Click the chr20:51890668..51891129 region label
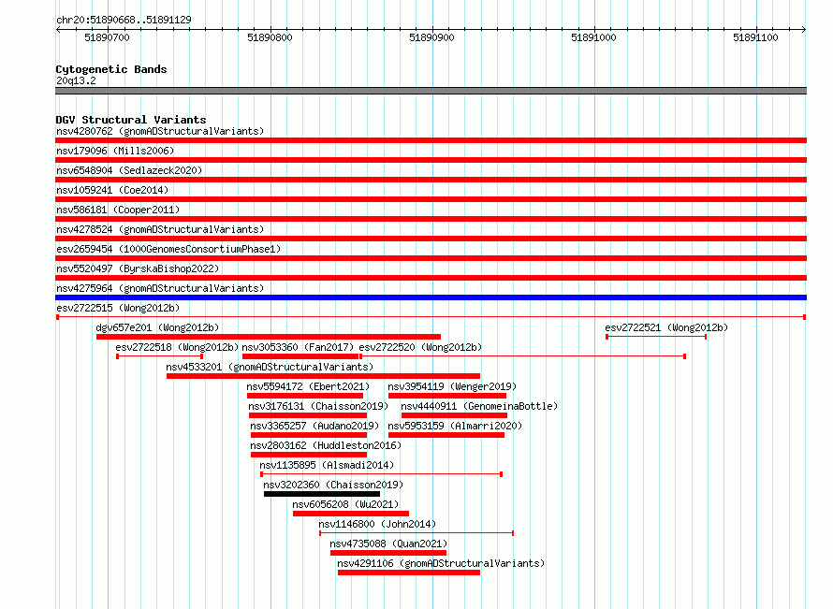The height and width of the screenshot is (609, 833). point(124,20)
